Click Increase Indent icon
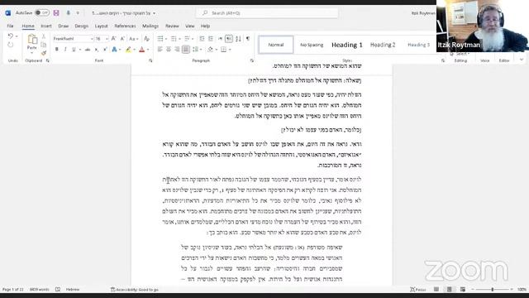Screen dimensions: 529x298 pos(211,39)
